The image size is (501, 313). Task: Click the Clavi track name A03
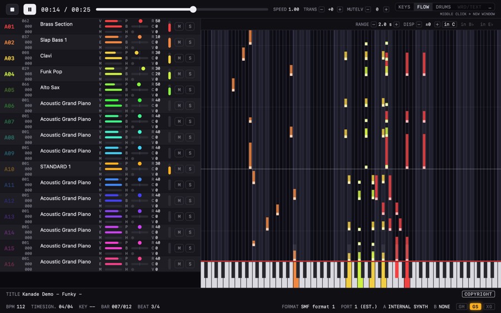[46, 56]
